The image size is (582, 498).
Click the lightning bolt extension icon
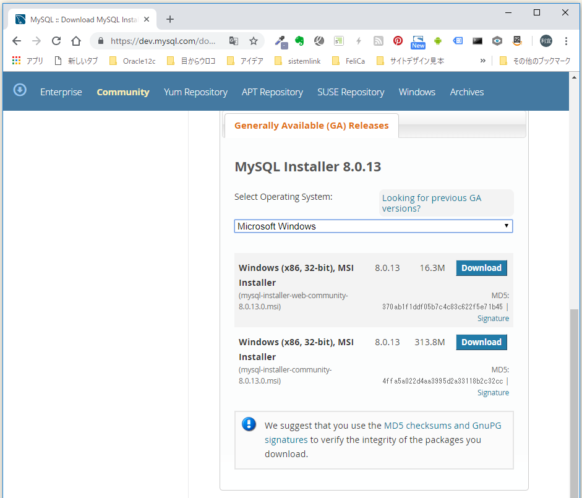click(x=359, y=41)
